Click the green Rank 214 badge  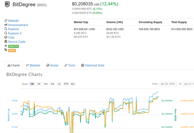click(13, 46)
